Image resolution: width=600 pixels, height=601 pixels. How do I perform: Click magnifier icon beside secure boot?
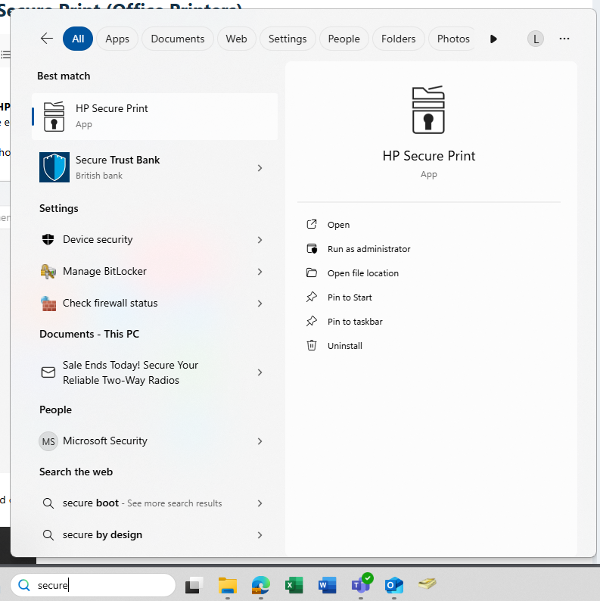click(x=48, y=503)
